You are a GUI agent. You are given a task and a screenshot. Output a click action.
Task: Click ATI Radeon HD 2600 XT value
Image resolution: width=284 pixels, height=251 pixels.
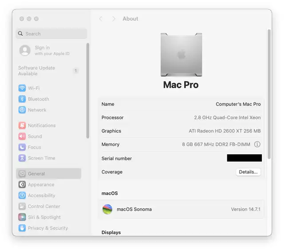tap(225, 131)
